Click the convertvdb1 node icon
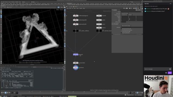Screen dimensions: 173x97 (76, 63)
